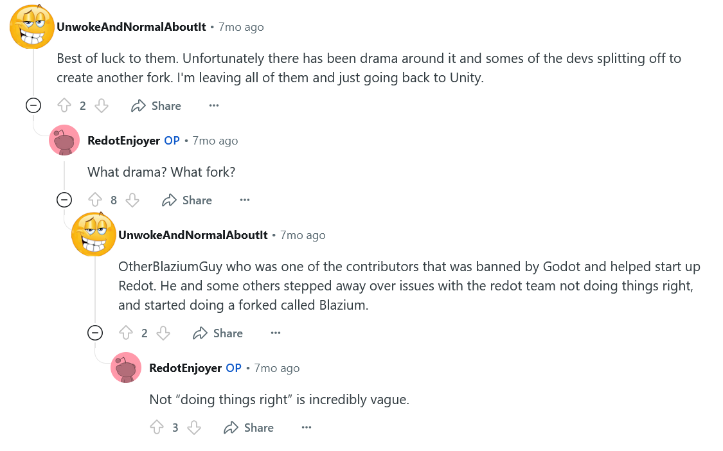The width and height of the screenshot is (723, 451).
Task: Collapse RedotEnjoyer's "What drama?" reply thread
Action: click(64, 199)
